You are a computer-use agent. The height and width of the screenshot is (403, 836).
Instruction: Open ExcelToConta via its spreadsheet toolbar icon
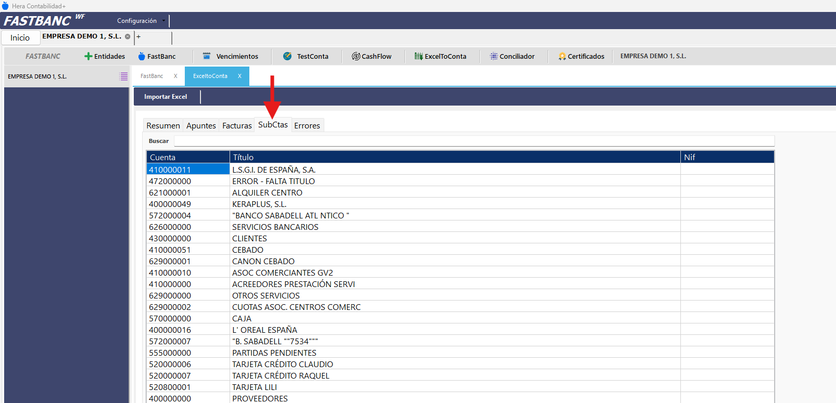tap(419, 56)
